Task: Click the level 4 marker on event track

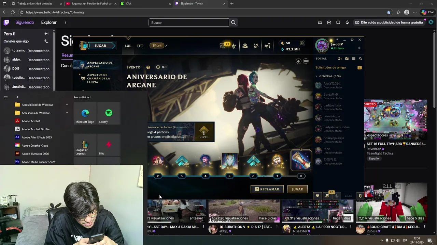Action: (x=205, y=176)
